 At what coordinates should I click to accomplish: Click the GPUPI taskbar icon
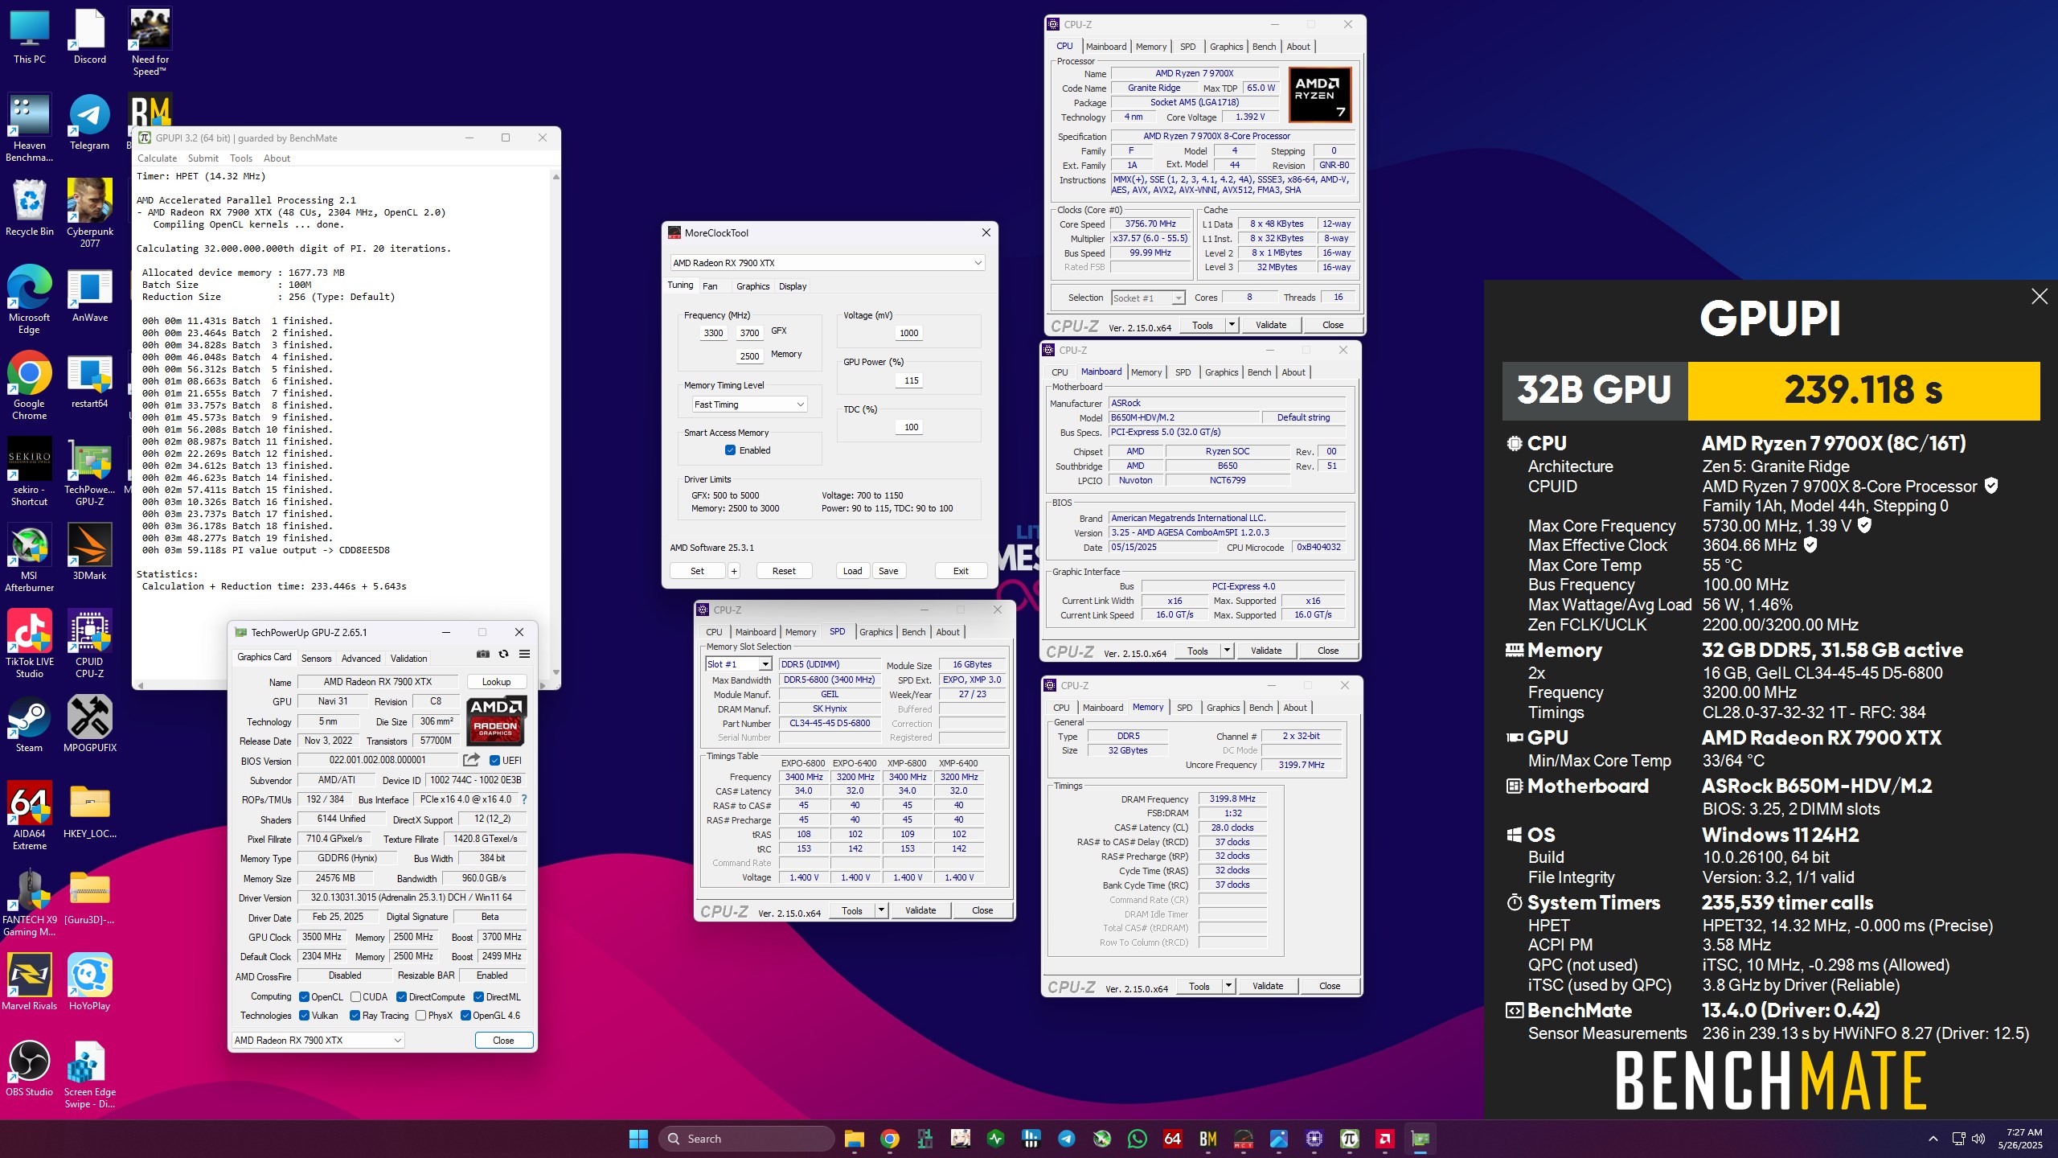click(x=1350, y=1139)
